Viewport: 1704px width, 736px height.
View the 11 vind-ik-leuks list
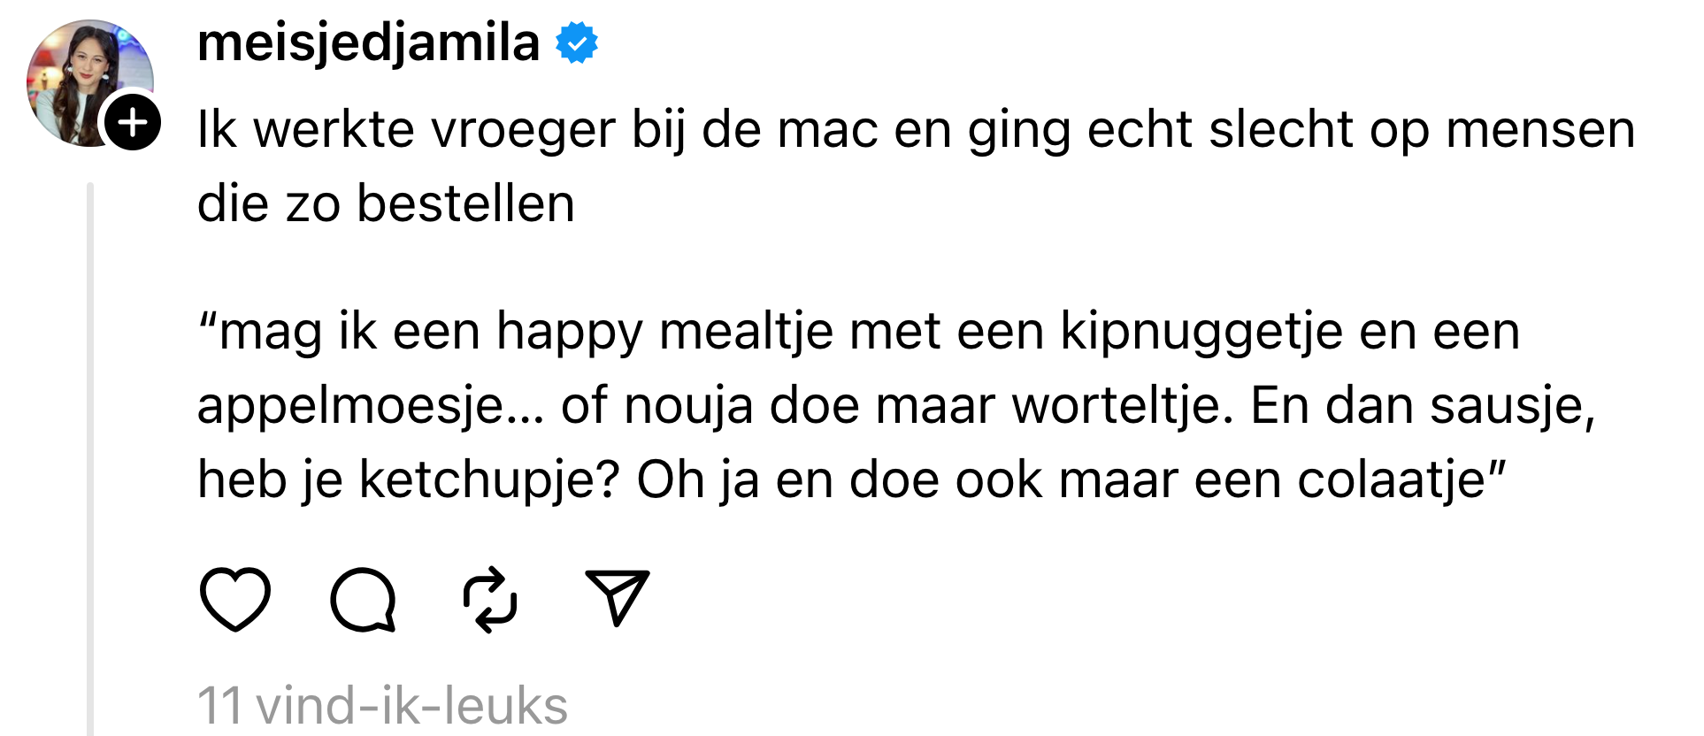tap(382, 706)
